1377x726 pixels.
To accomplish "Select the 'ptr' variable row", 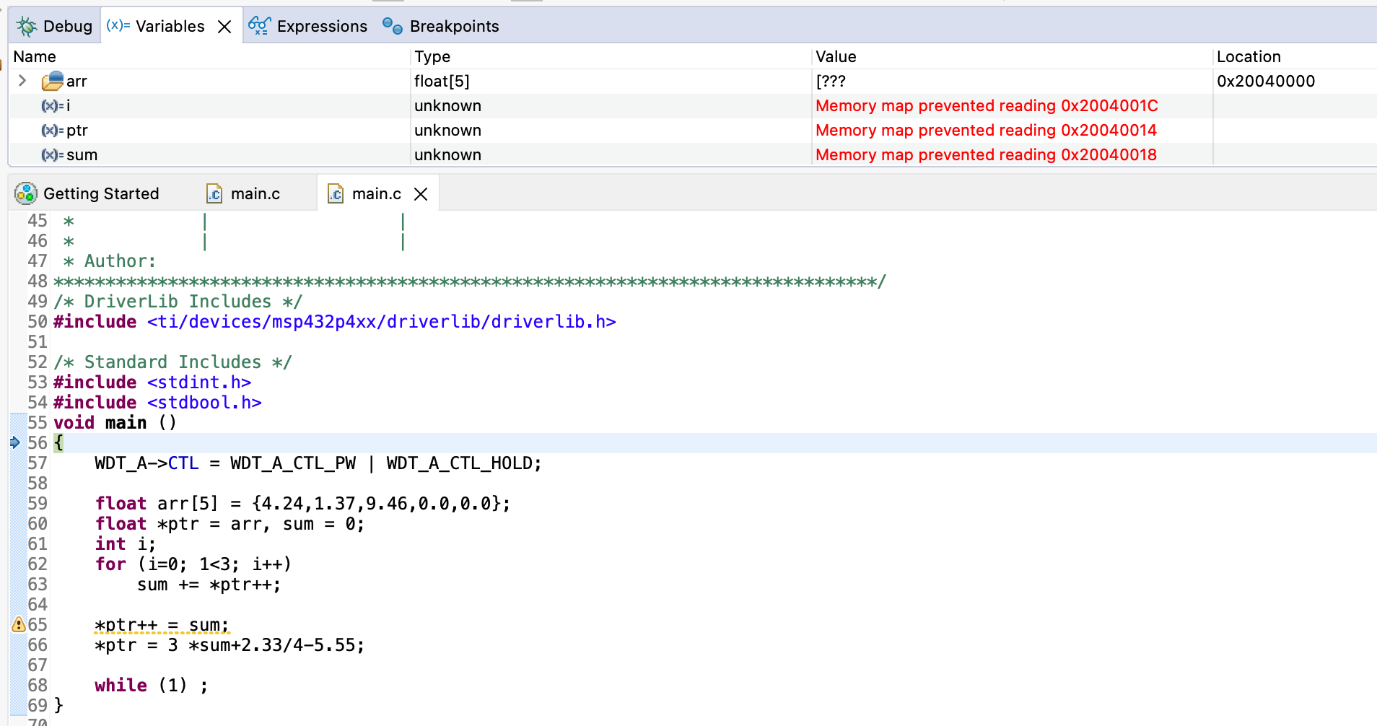I will pos(77,130).
